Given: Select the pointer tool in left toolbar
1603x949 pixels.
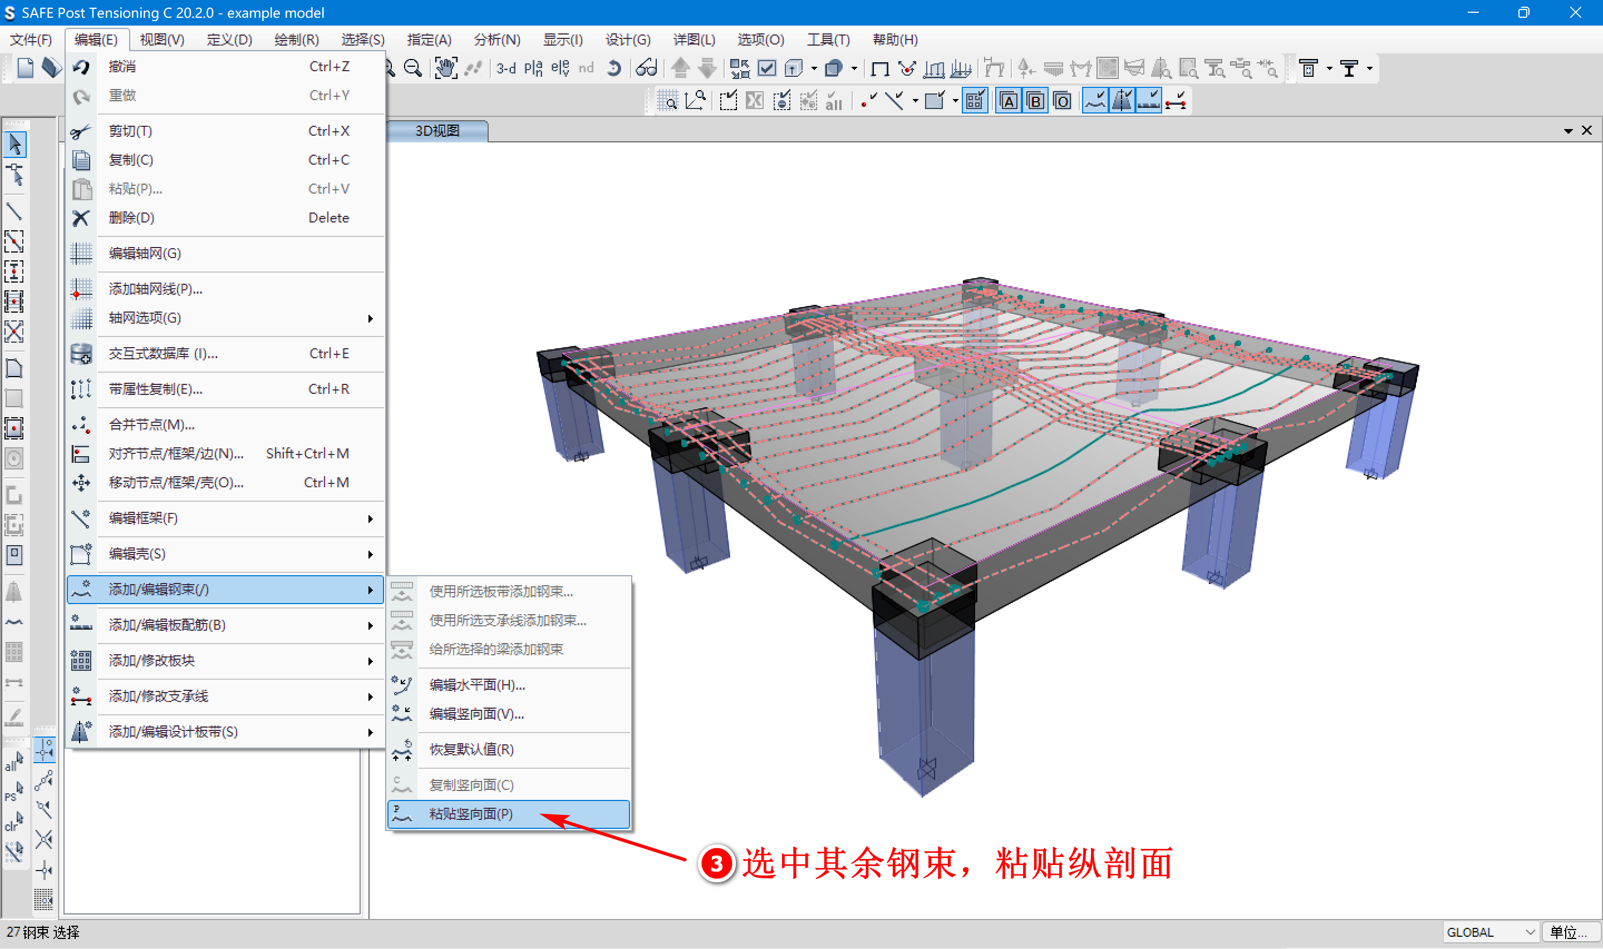Looking at the screenshot, I should [x=14, y=145].
